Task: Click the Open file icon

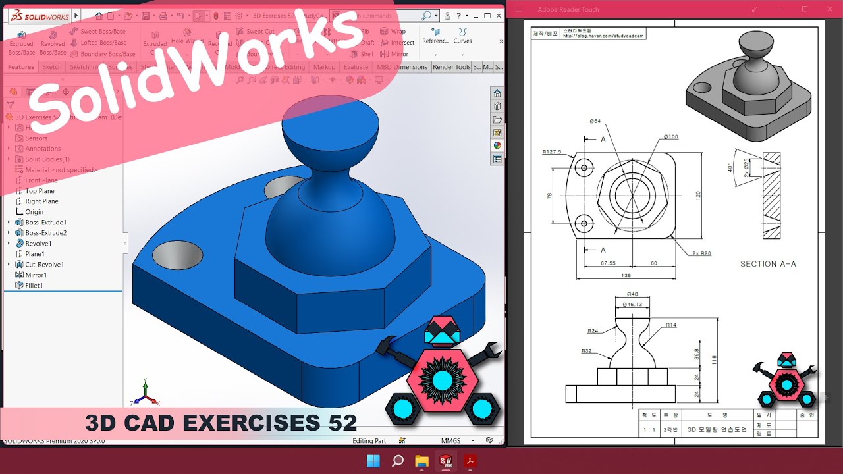Action: pos(129,15)
